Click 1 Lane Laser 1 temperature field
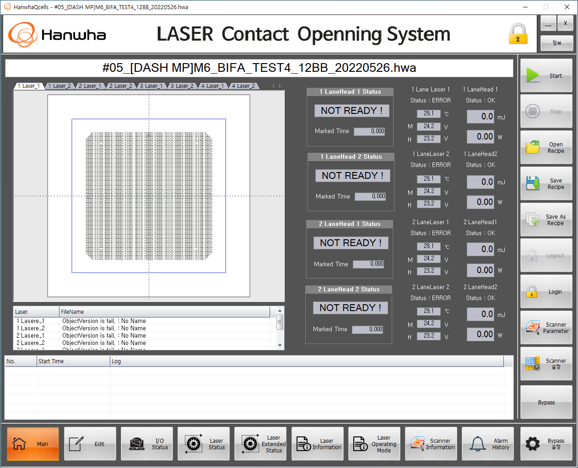Viewport: 578px width, 468px height. (429, 113)
